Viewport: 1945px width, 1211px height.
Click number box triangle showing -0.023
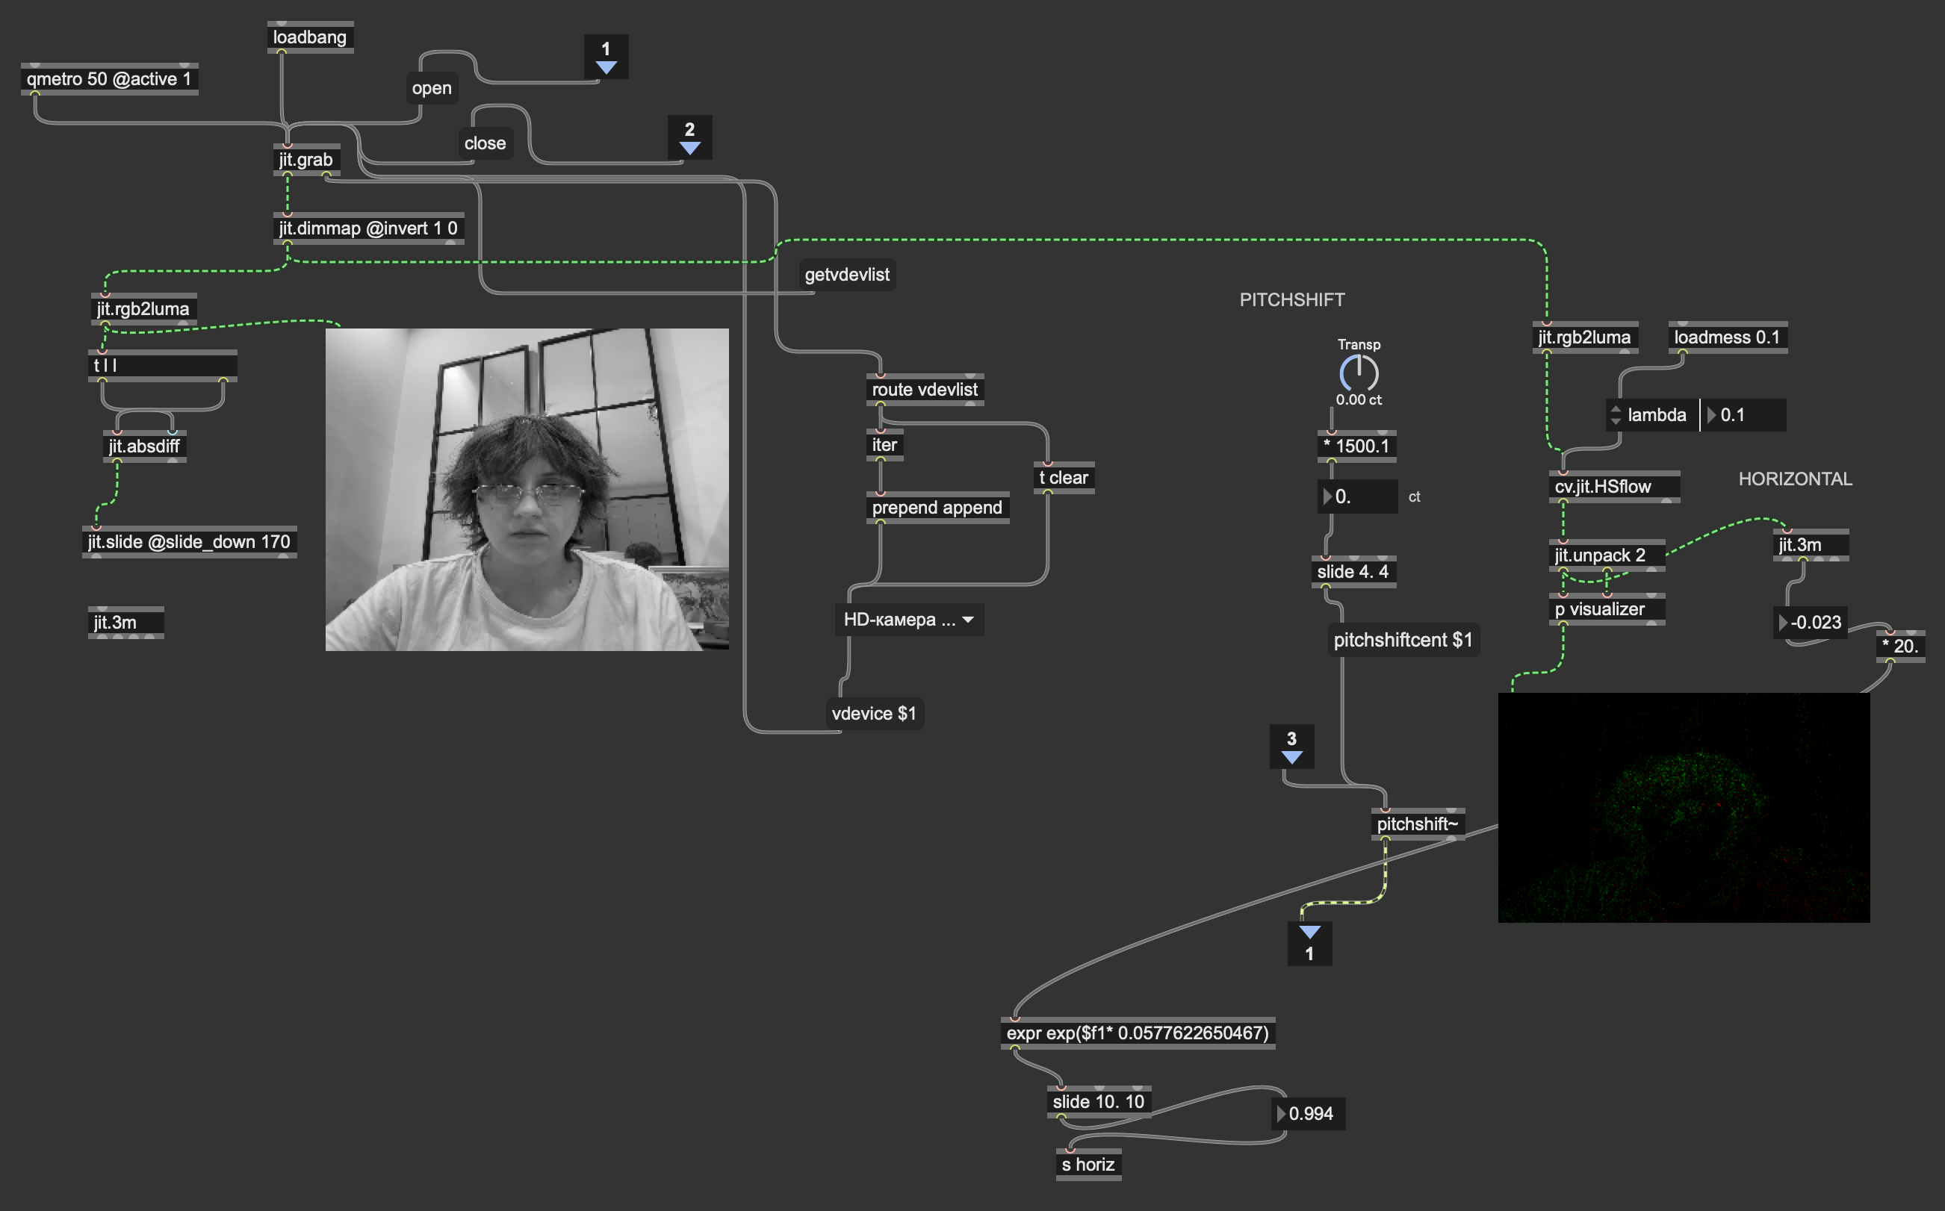[1782, 623]
